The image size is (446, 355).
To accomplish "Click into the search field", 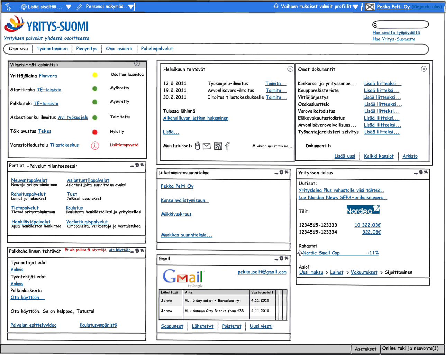I will point(401,25).
